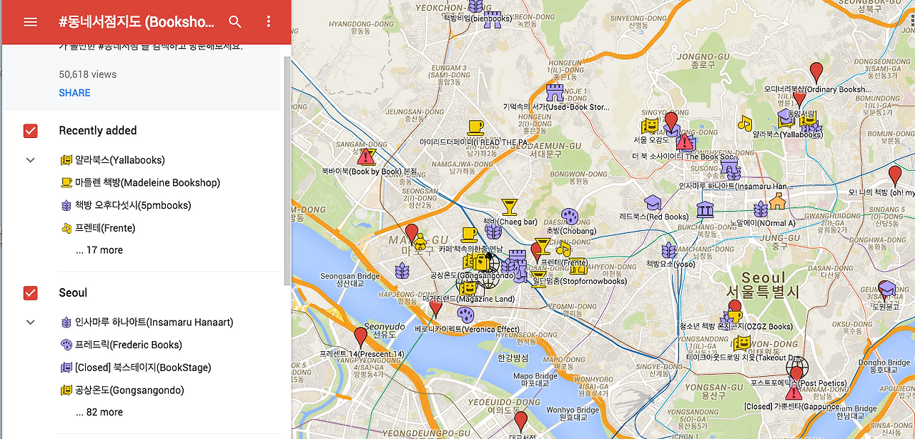The image size is (915, 439).
Task: Click the '50,618 views' text
Action: coord(87,74)
